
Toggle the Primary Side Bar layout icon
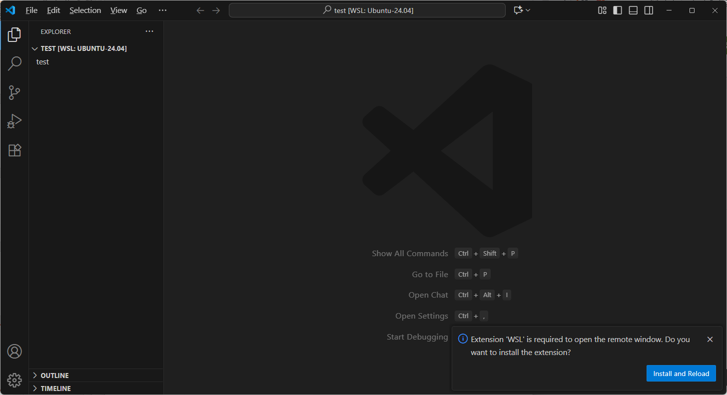(x=618, y=10)
